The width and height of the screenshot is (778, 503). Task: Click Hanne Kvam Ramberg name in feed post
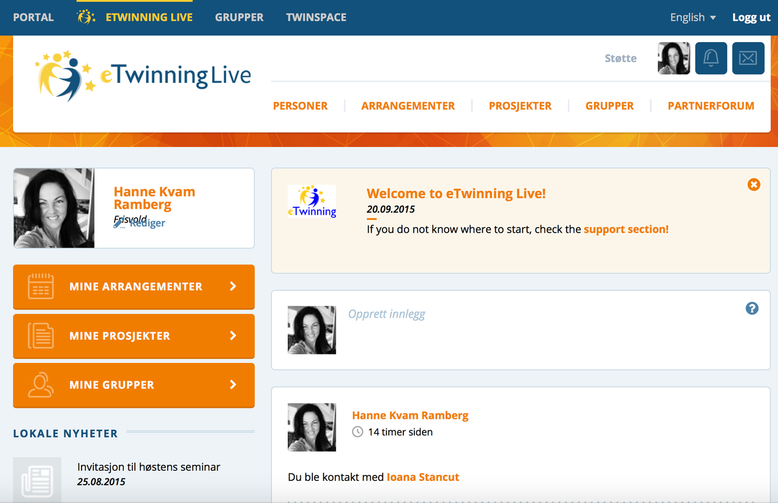coord(410,415)
